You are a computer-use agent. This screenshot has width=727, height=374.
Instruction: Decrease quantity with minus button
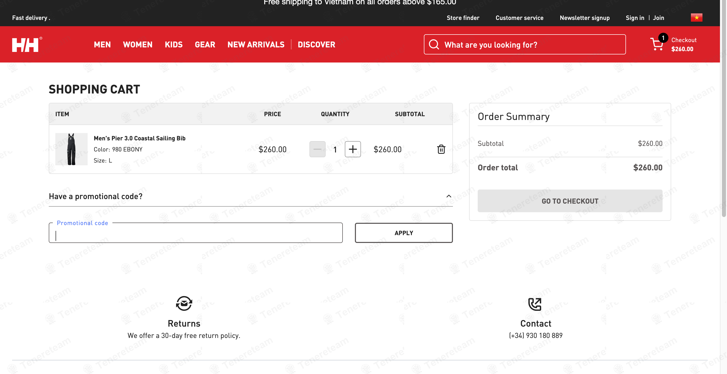(x=317, y=149)
